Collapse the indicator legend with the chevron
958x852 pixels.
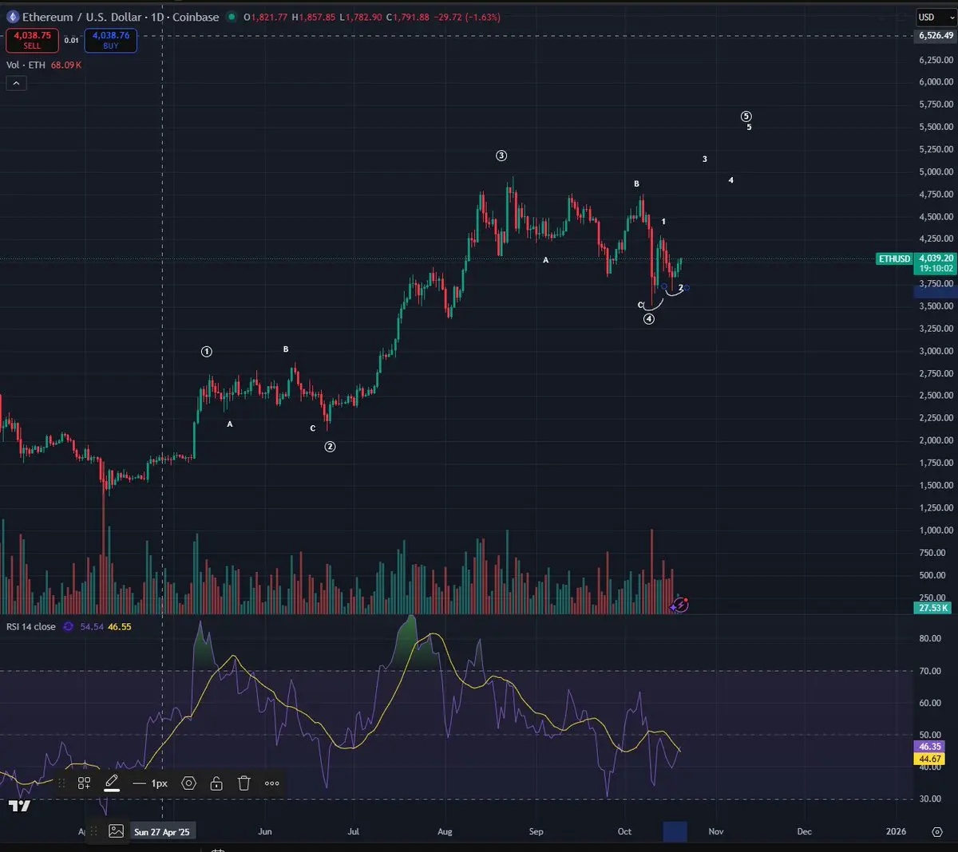pyautogui.click(x=16, y=83)
